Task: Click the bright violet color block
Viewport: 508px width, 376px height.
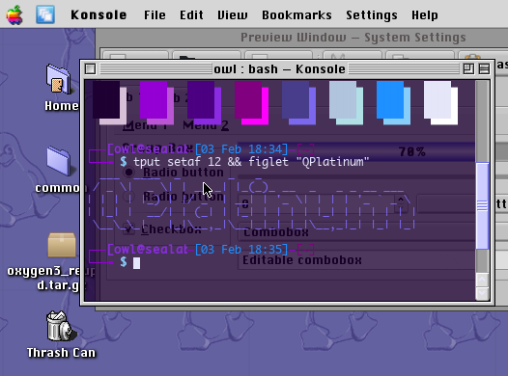Action: tap(154, 100)
